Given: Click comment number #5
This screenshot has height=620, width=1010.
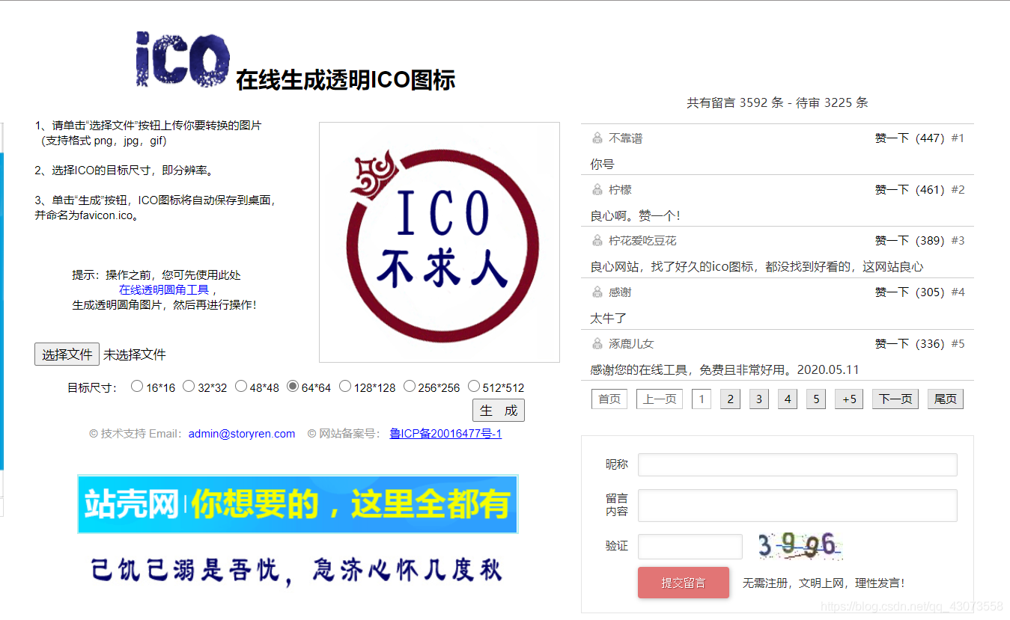Looking at the screenshot, I should [x=958, y=344].
